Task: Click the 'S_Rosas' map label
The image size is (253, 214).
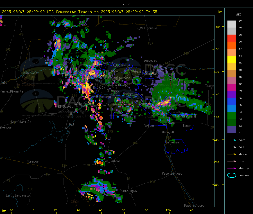Action: click(x=113, y=91)
